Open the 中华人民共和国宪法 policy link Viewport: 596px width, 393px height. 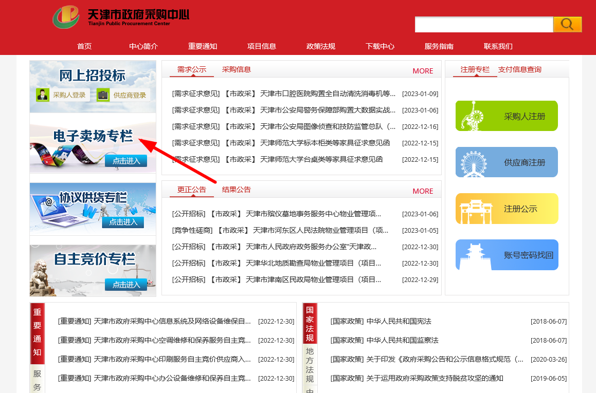click(399, 322)
